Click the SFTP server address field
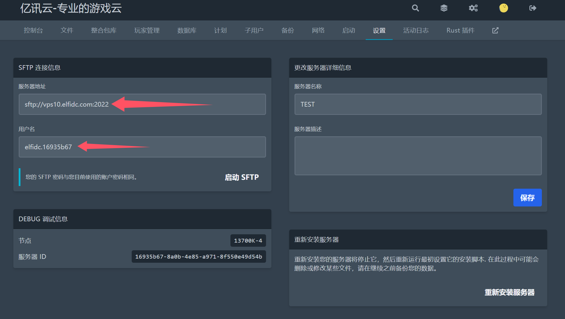Screen dimensions: 565x319 [x=142, y=104]
